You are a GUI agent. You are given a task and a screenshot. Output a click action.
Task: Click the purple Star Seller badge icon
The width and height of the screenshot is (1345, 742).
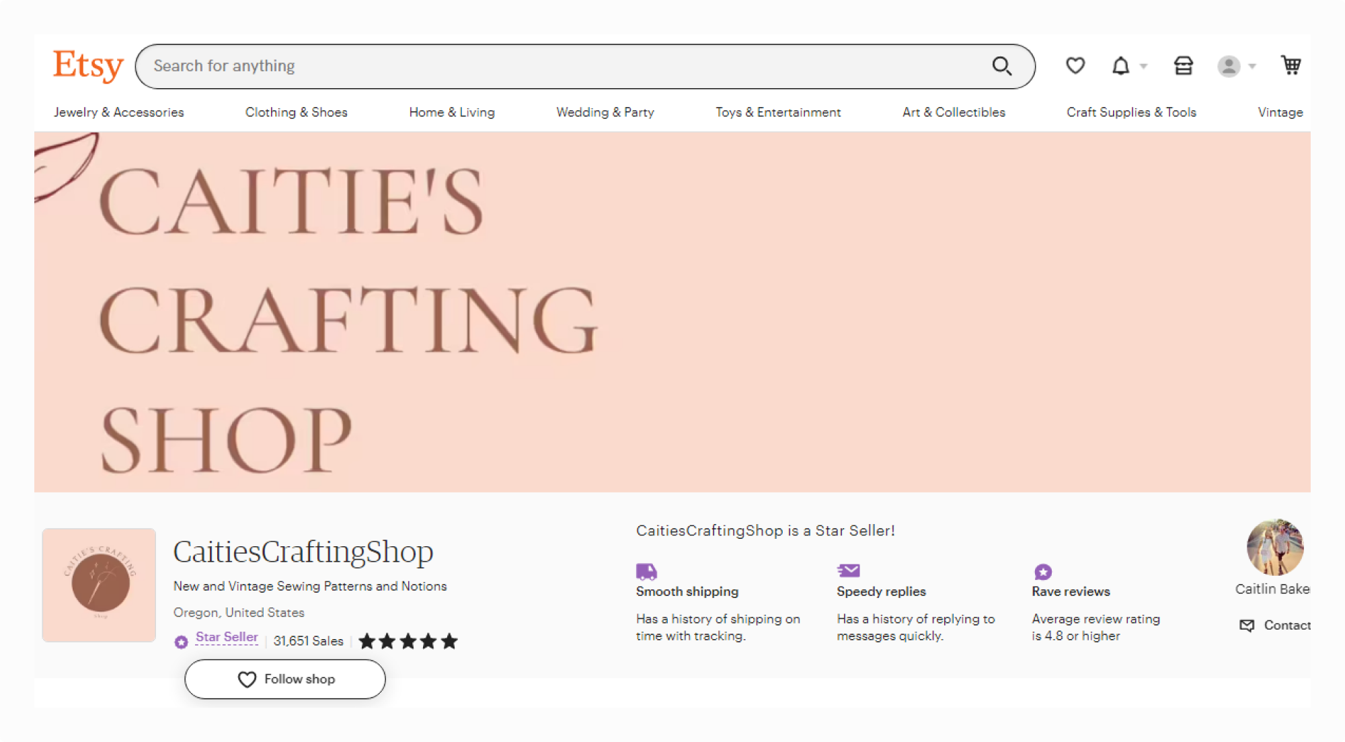point(181,642)
